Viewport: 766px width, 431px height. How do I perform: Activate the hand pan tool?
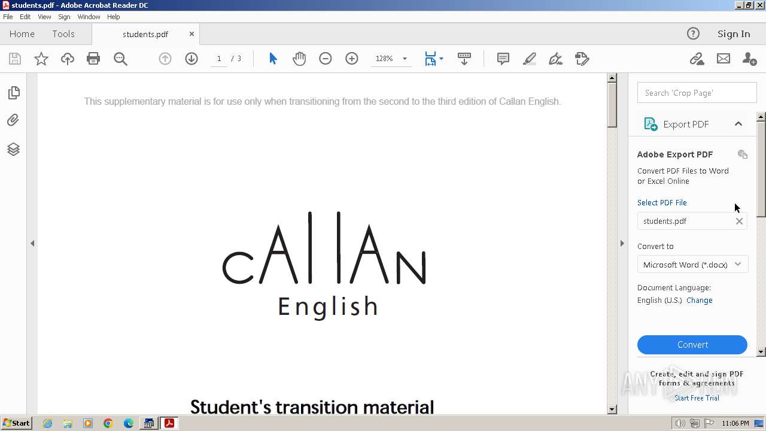coord(299,59)
